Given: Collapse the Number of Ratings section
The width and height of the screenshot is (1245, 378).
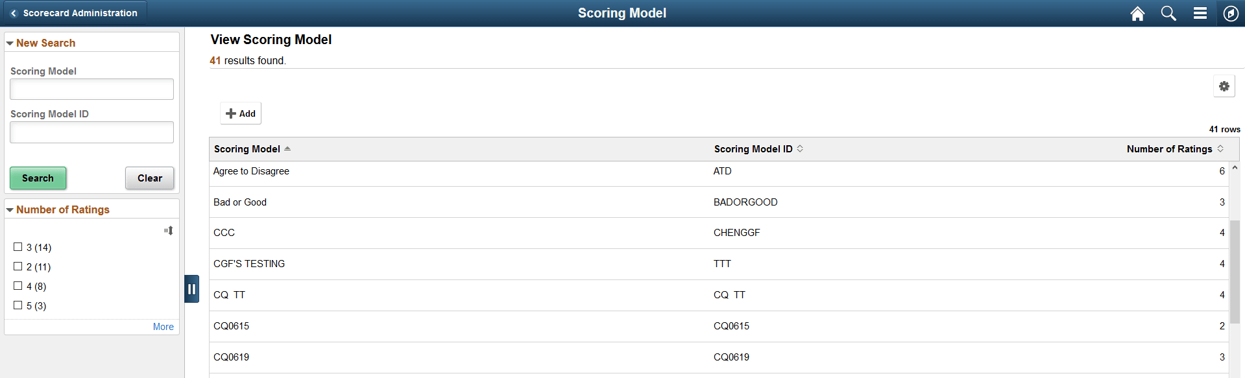Looking at the screenshot, I should 10,209.
